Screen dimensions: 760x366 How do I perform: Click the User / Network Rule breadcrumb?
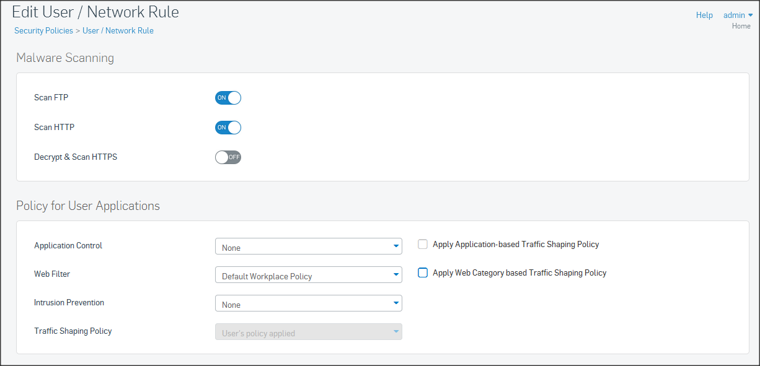118,30
